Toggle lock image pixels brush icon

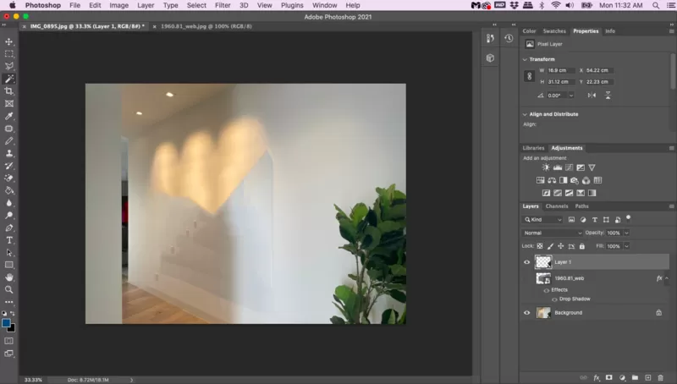coord(550,246)
